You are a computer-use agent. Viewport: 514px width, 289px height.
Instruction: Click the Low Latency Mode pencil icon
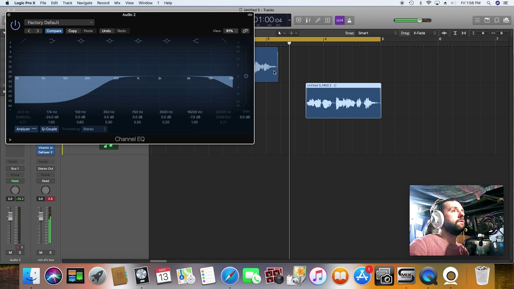pyautogui.click(x=318, y=20)
